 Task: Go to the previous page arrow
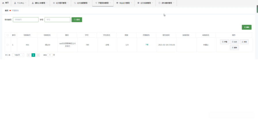coord(28,55)
